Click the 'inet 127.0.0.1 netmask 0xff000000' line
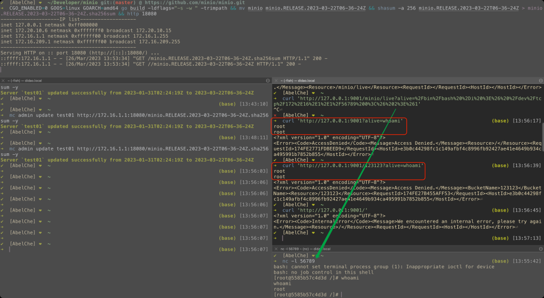544x298 pixels. (49, 25)
